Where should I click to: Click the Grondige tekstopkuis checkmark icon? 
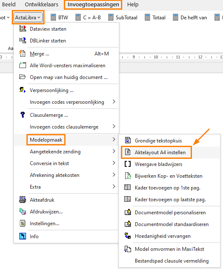[128, 140]
